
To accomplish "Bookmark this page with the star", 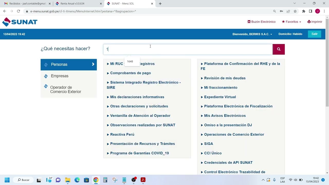I will pos(295,11).
